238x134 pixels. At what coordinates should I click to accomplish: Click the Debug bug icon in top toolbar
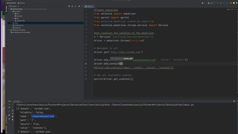tap(221, 3)
